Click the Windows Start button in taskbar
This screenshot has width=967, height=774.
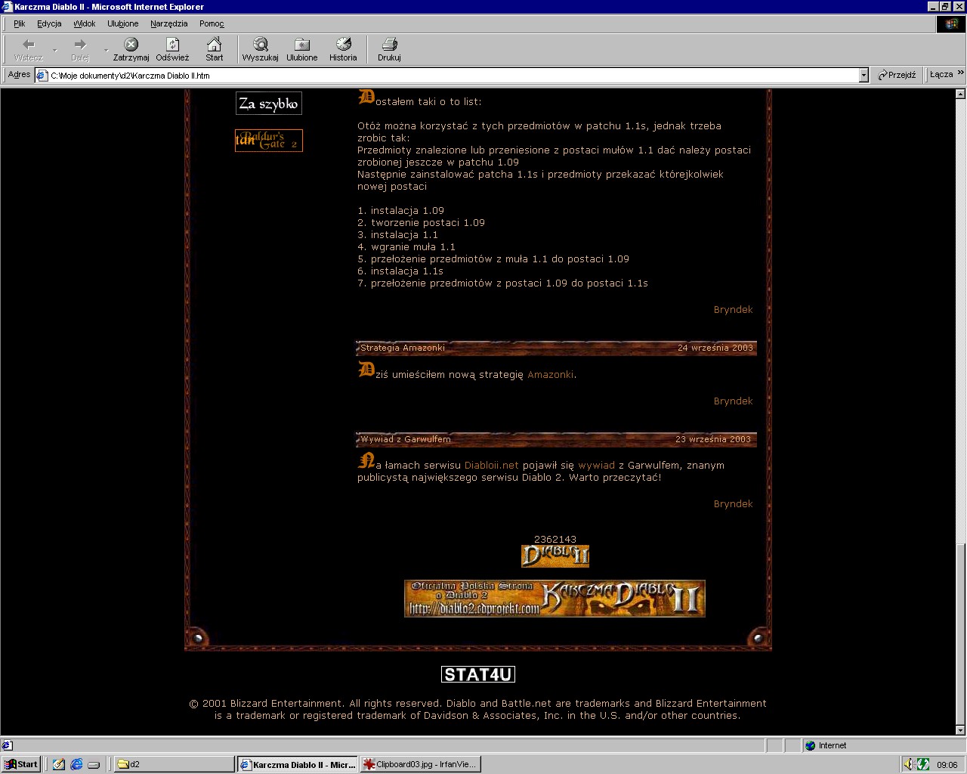tap(20, 764)
